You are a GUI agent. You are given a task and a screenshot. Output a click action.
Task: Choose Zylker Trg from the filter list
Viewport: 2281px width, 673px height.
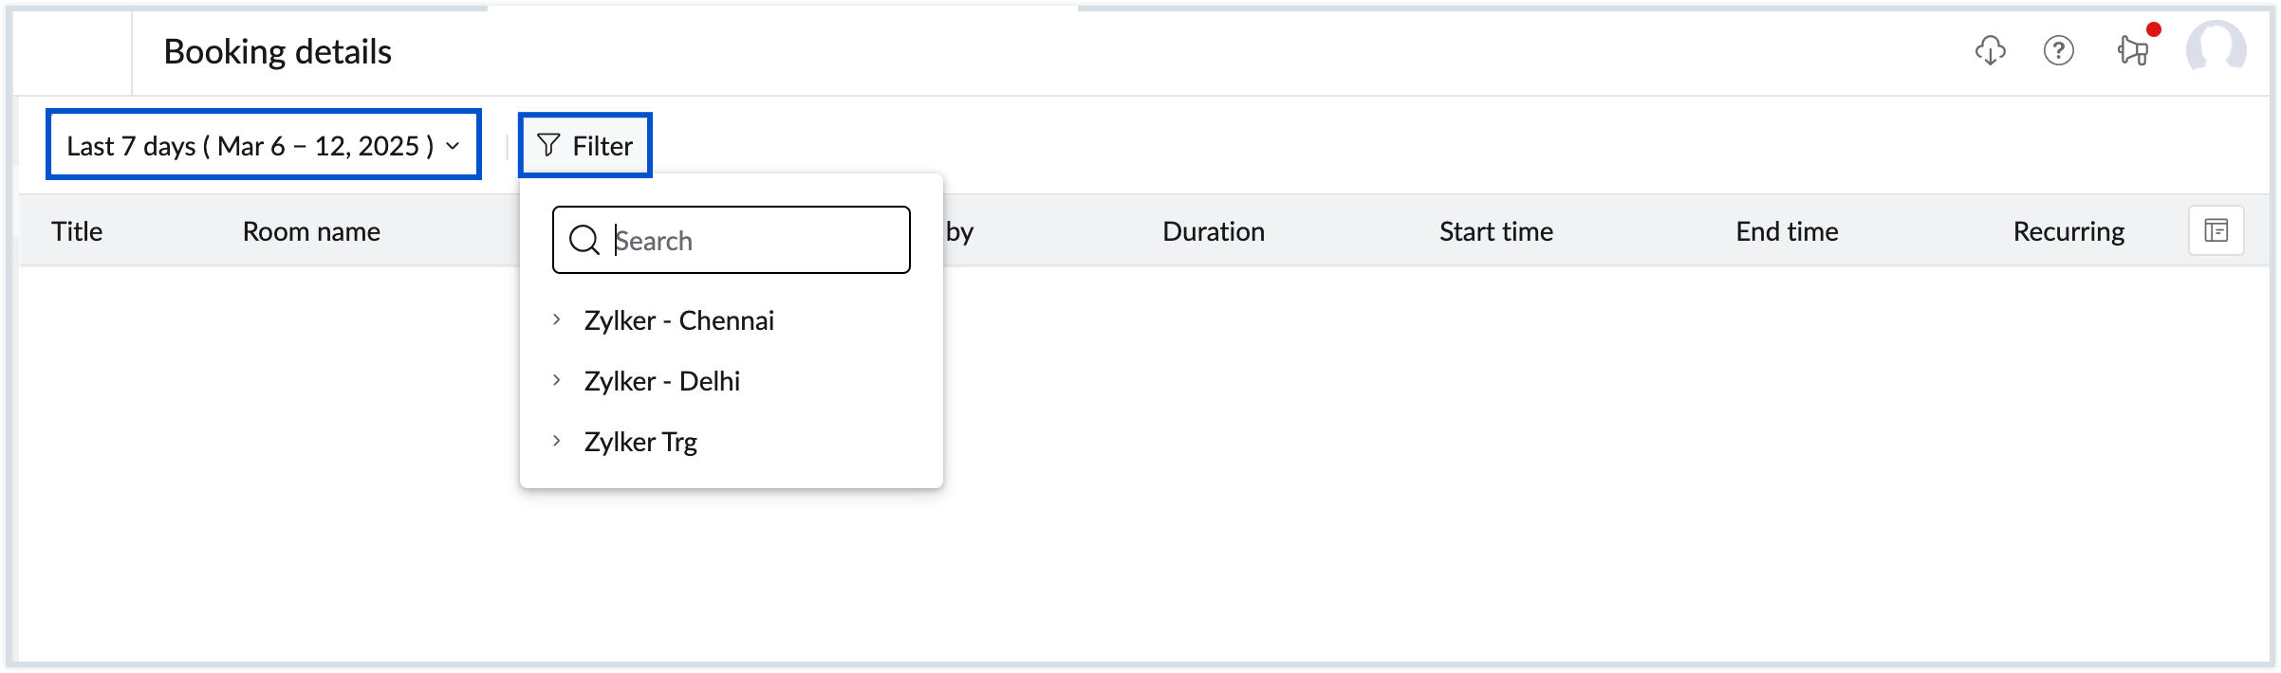640,442
